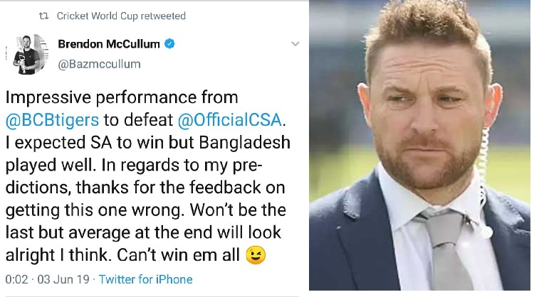This screenshot has height=297, width=534.
Task: Click the winking face emoji
Action: [x=256, y=255]
